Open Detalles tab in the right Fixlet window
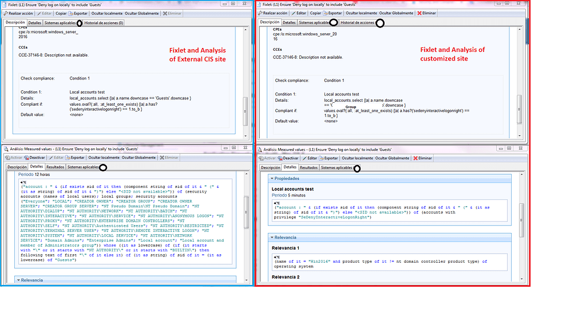The width and height of the screenshot is (586, 313). pyautogui.click(x=289, y=22)
